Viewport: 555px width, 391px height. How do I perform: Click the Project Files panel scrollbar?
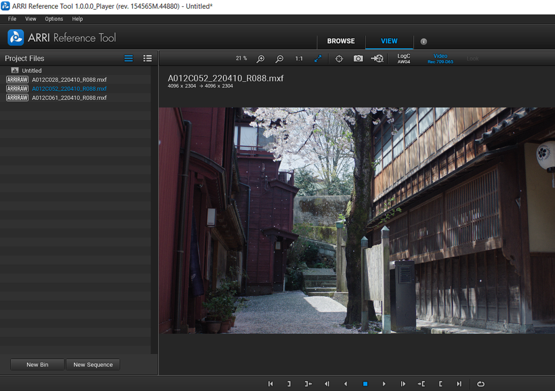pyautogui.click(x=154, y=210)
